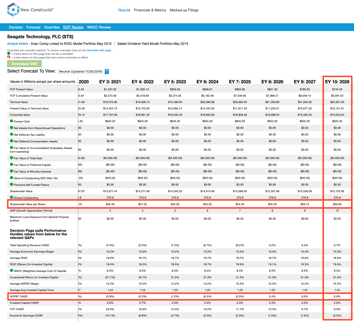Click the EY 10: 2028 column header
The width and height of the screenshot is (354, 322).
coord(337,82)
